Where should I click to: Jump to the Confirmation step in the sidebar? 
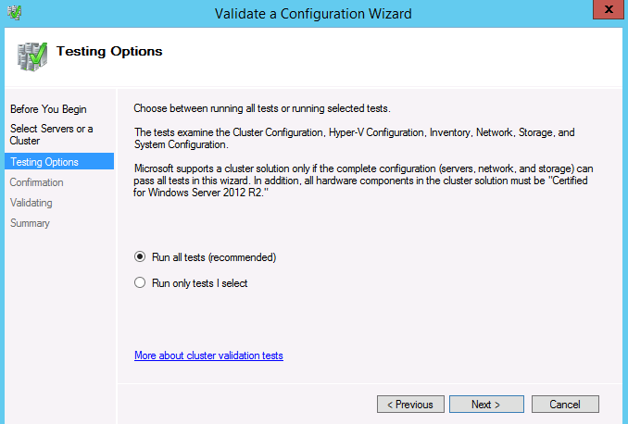36,182
